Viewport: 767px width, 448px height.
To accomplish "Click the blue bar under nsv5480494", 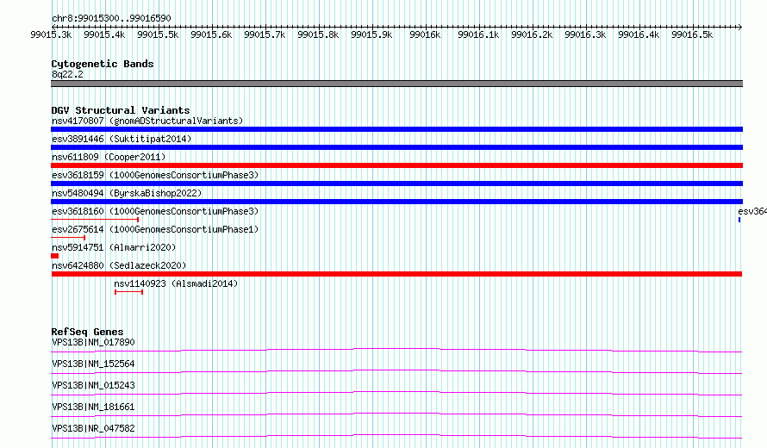I will [396, 202].
